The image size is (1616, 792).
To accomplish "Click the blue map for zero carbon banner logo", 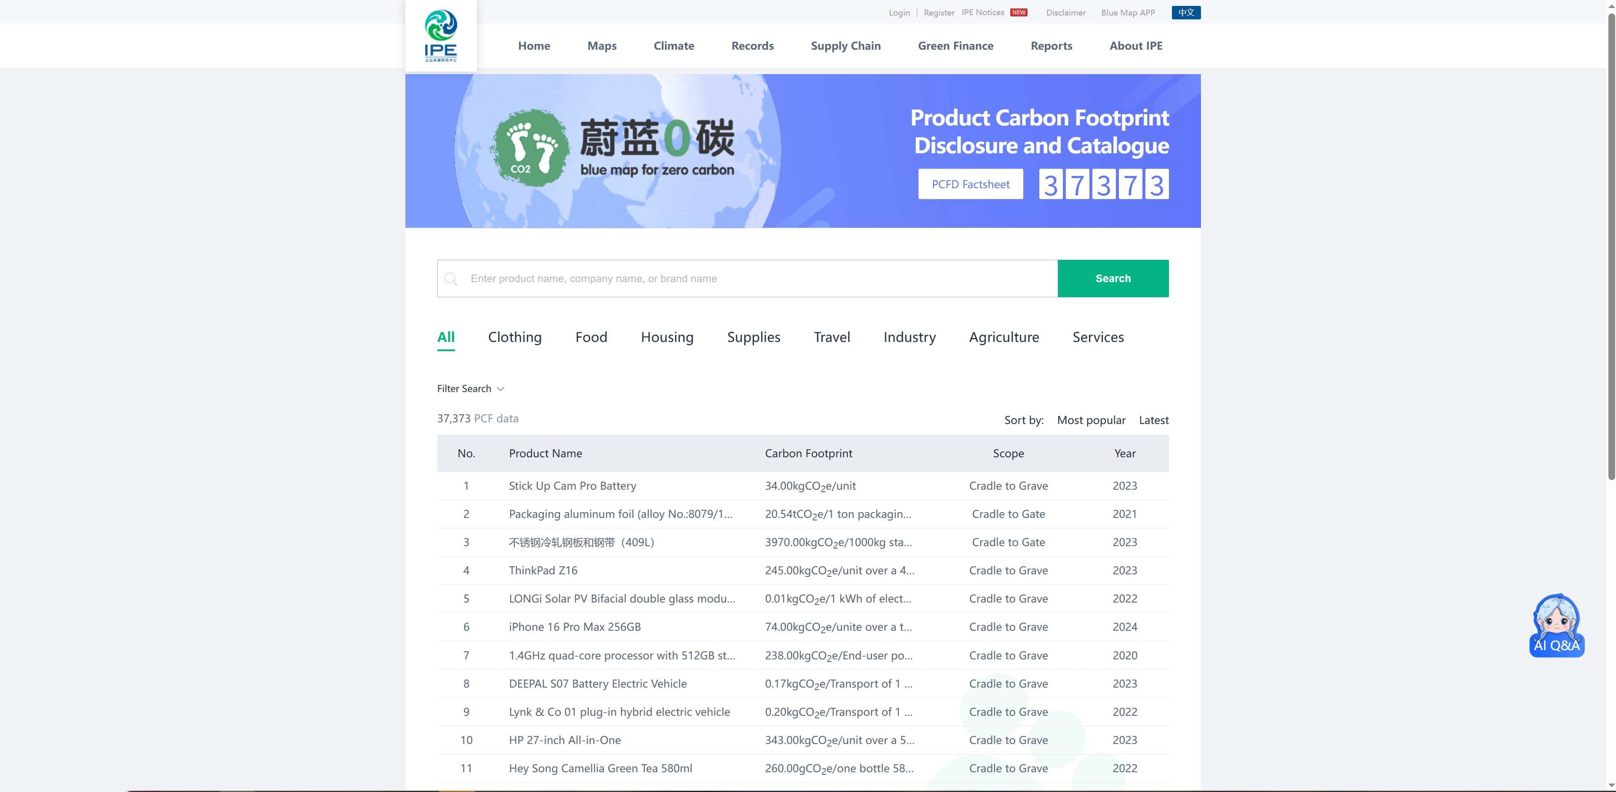I will [613, 148].
